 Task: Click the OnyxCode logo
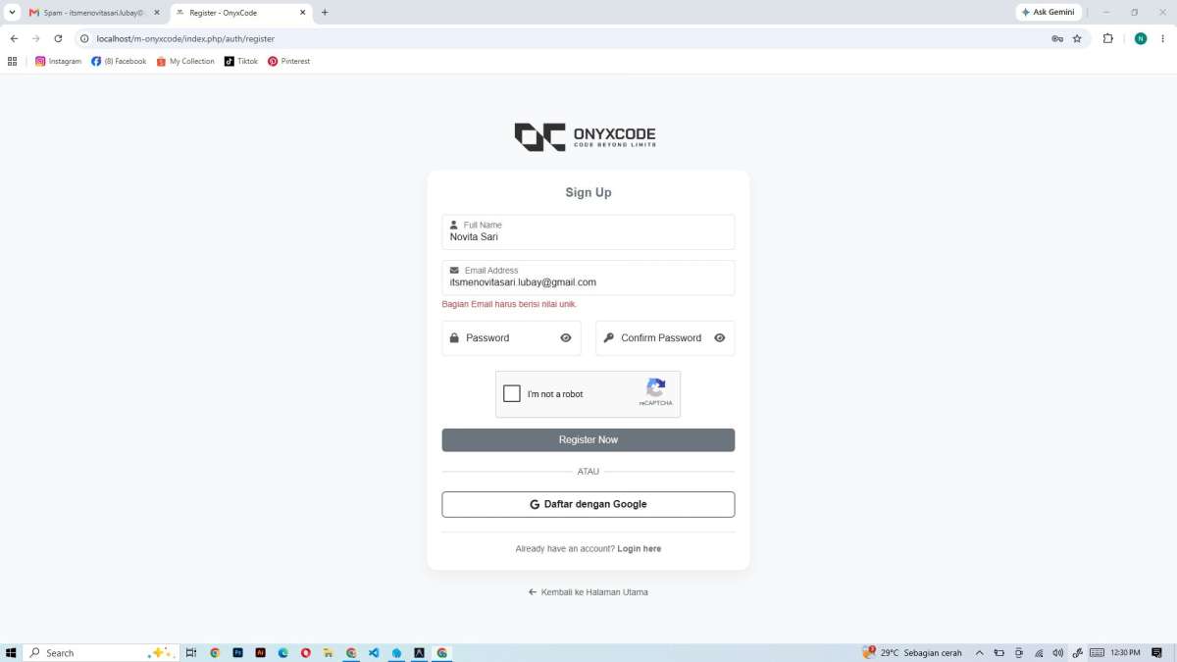pyautogui.click(x=586, y=136)
